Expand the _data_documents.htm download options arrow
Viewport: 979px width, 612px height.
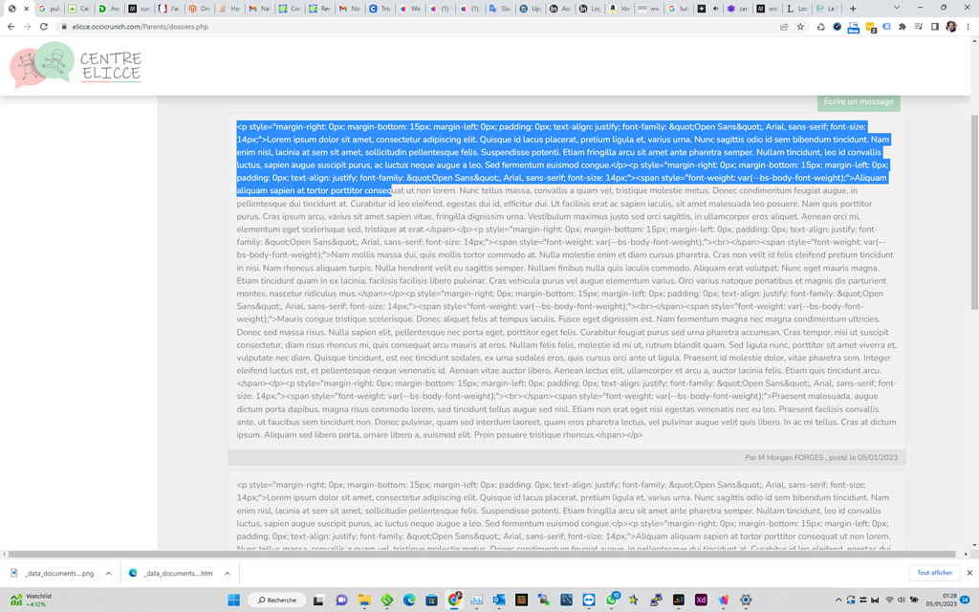227,572
